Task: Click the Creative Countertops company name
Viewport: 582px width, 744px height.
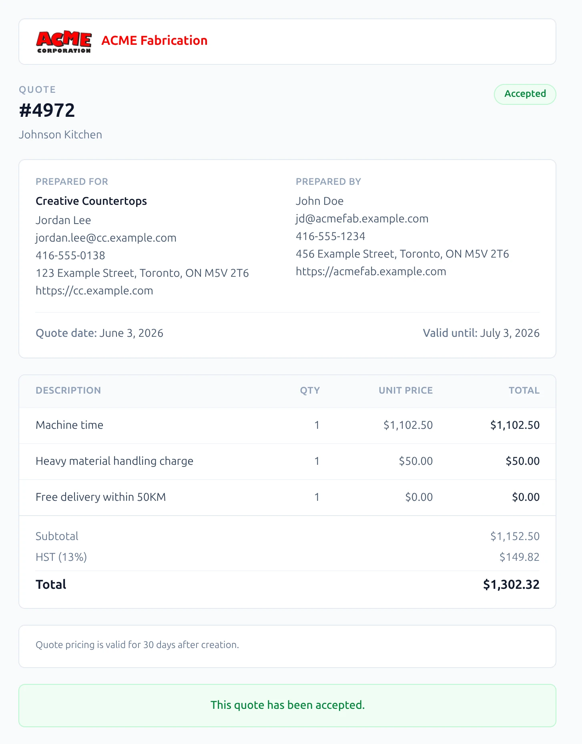Action: pos(91,201)
